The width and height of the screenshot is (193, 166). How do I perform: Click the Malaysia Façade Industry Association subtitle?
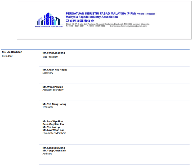coord(92,17)
